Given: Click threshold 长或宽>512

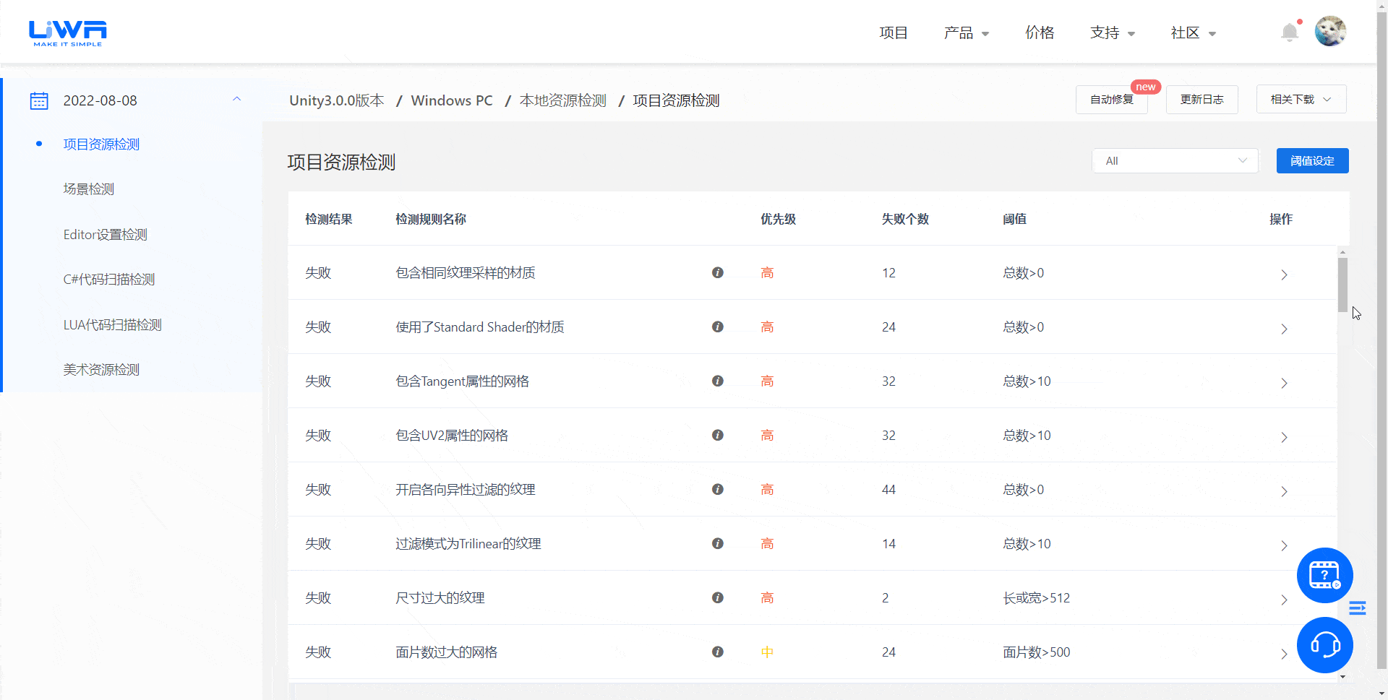Looking at the screenshot, I should [1037, 597].
